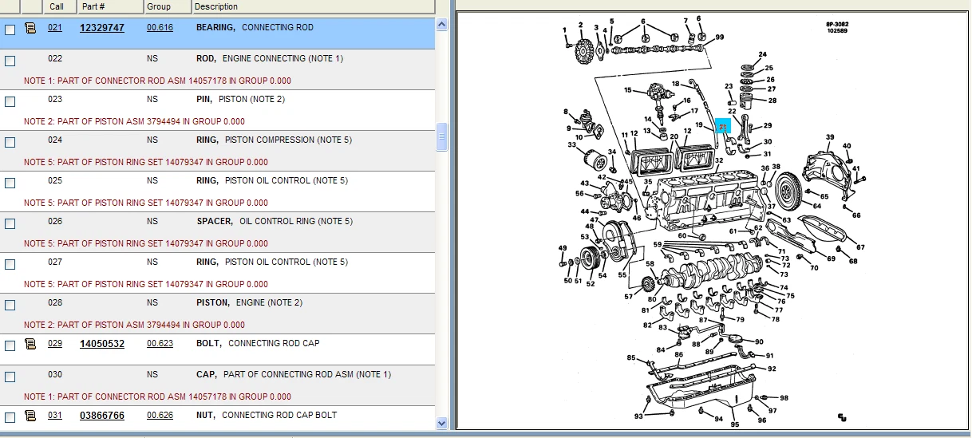Open part number 12329747 link

tap(102, 28)
